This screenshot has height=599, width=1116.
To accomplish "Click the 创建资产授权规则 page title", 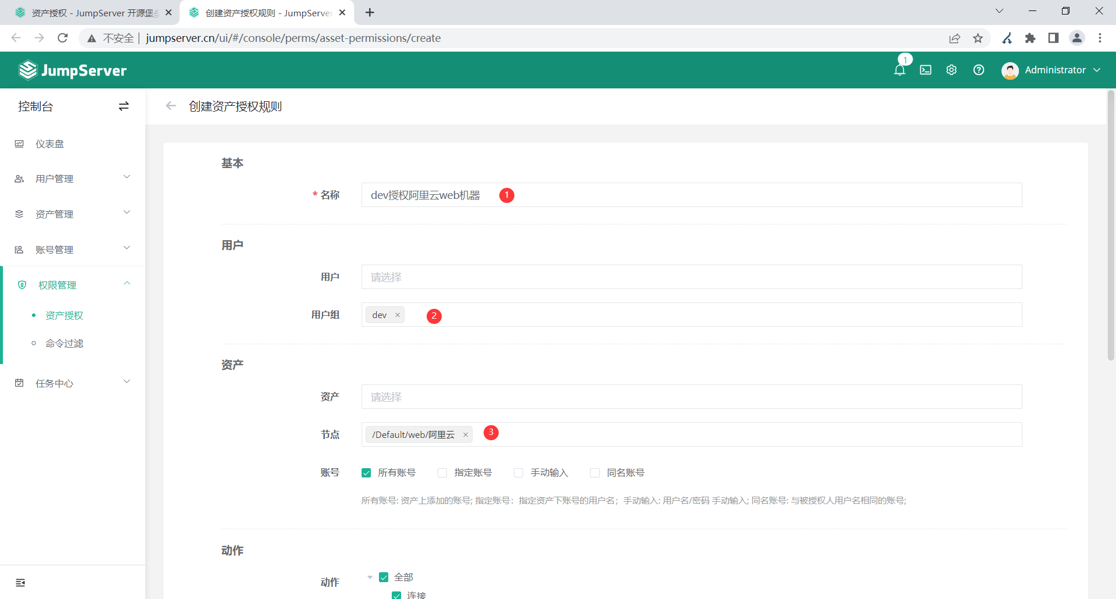I will pos(235,106).
